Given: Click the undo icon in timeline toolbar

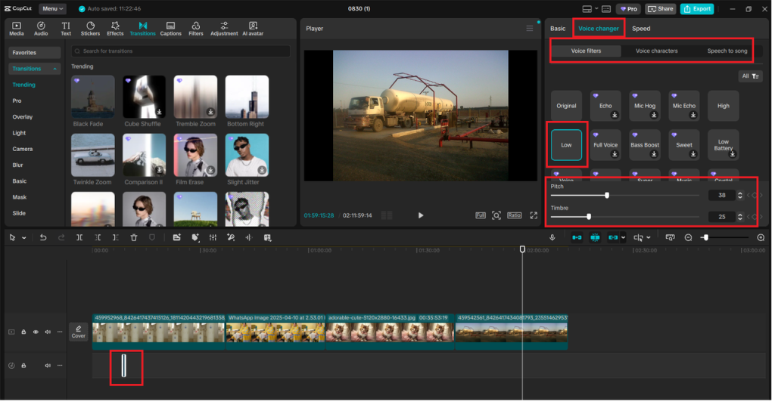Looking at the screenshot, I should pos(43,238).
